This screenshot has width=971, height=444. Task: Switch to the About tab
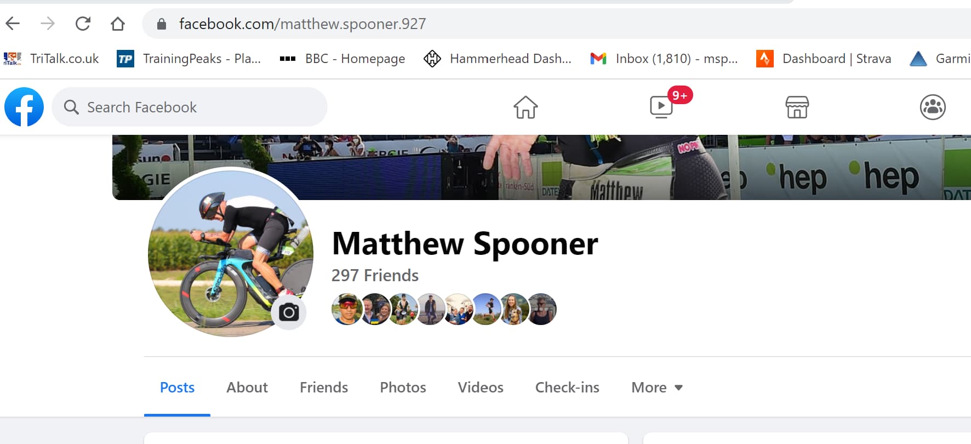coord(247,388)
